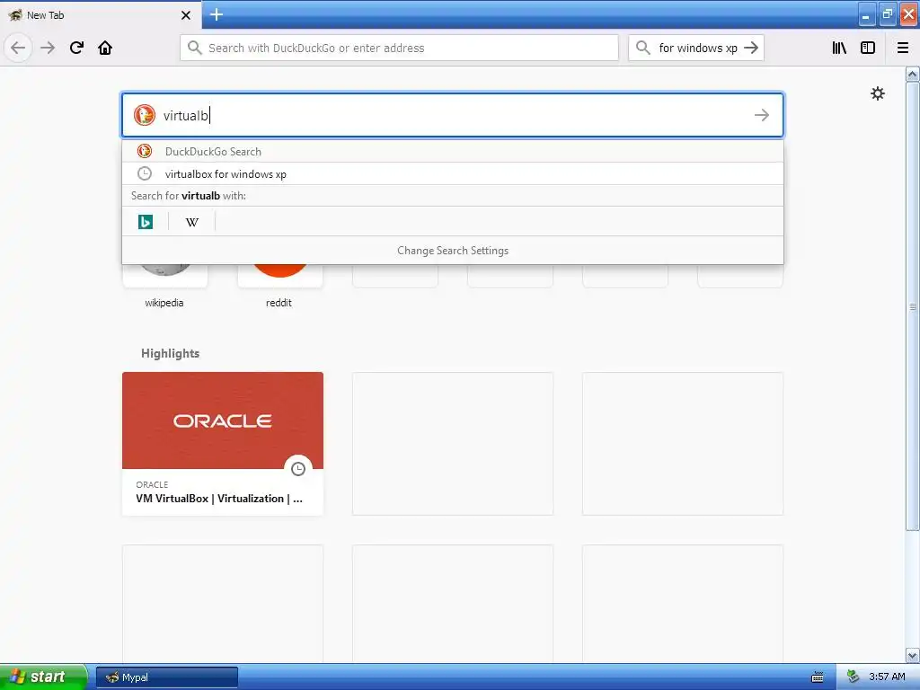Click the scrollbar down arrow

913,655
